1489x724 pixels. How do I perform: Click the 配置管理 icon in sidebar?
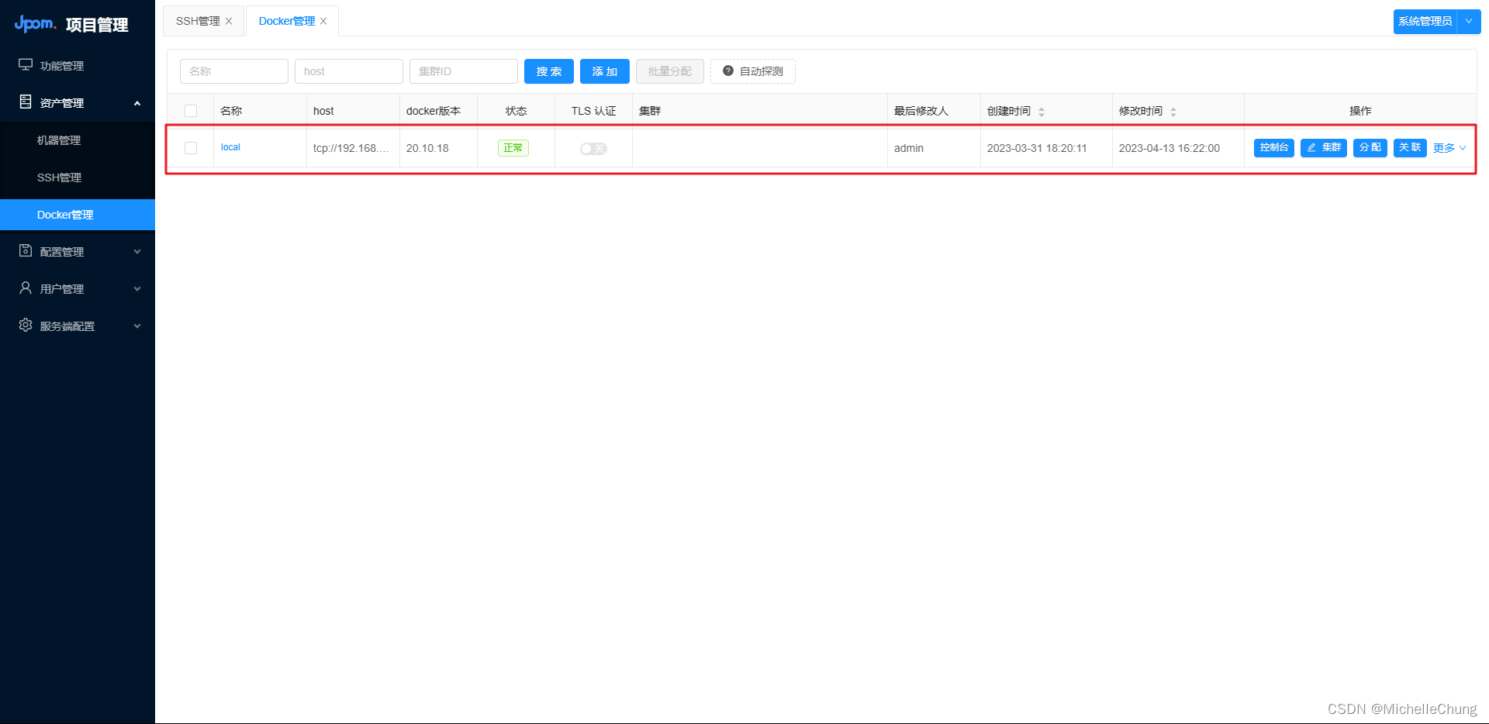26,250
